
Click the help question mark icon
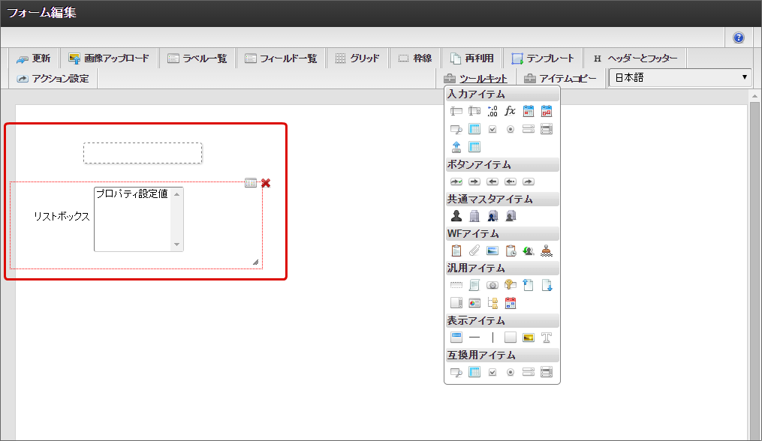(x=739, y=37)
